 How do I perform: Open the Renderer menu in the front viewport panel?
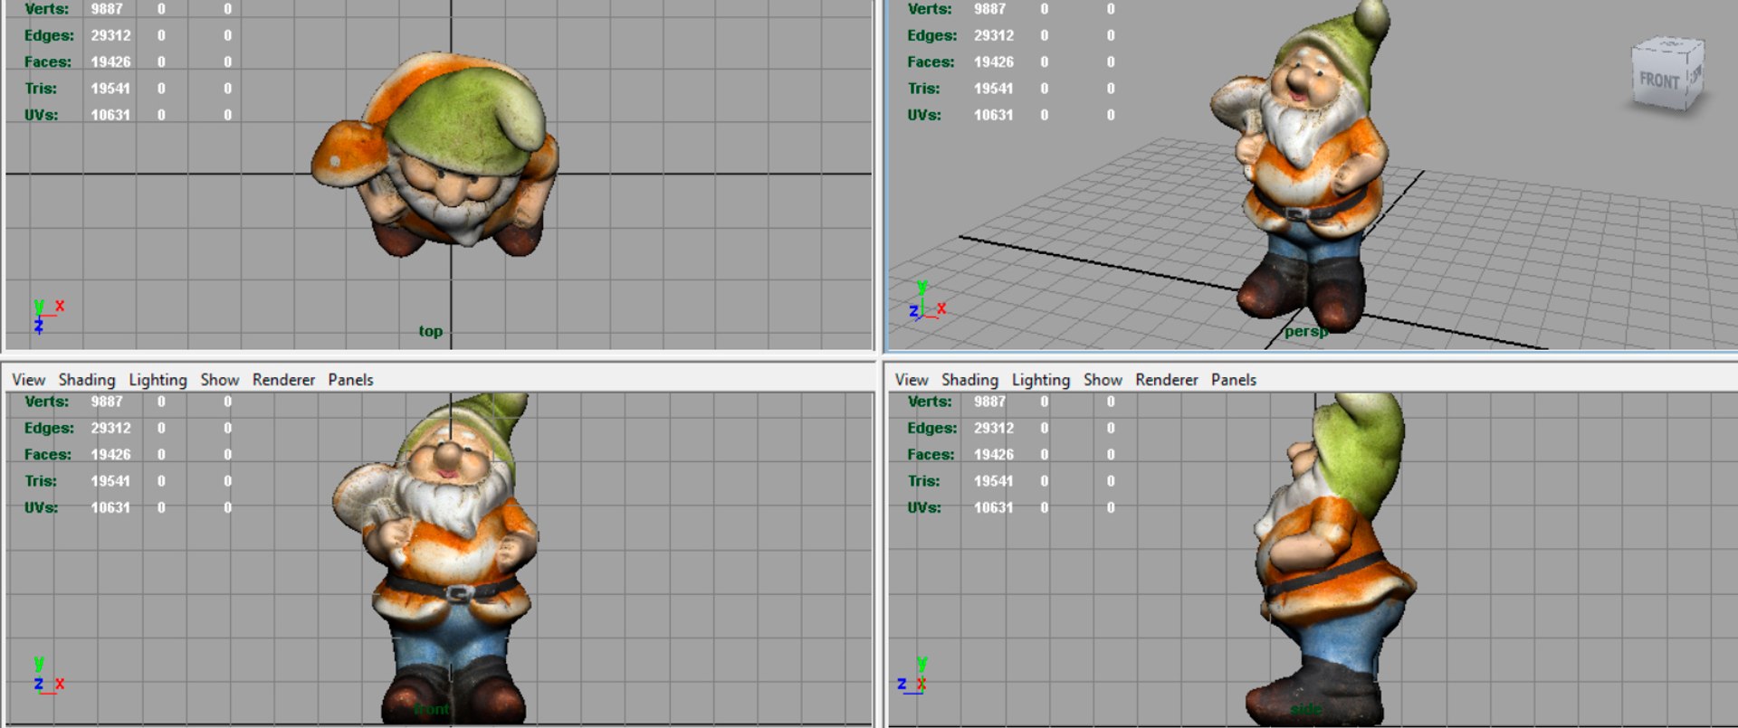point(283,380)
